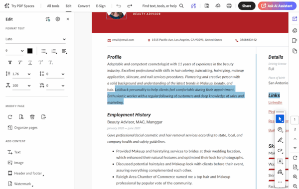Select the comment tool in floating toolbar
The height and width of the screenshot is (189, 299).
280,130
